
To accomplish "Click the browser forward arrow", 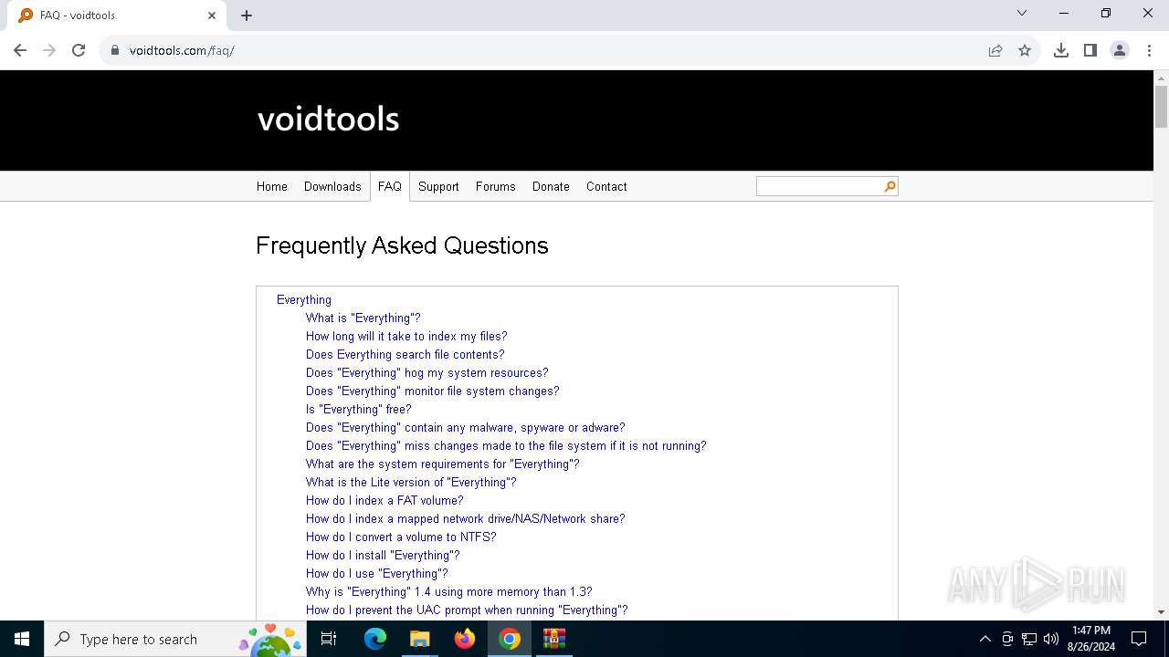I will 49,50.
